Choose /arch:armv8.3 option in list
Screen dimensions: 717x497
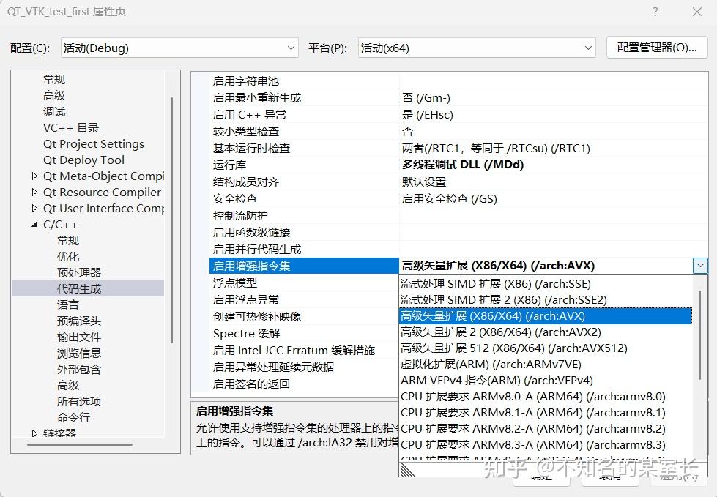546,445
